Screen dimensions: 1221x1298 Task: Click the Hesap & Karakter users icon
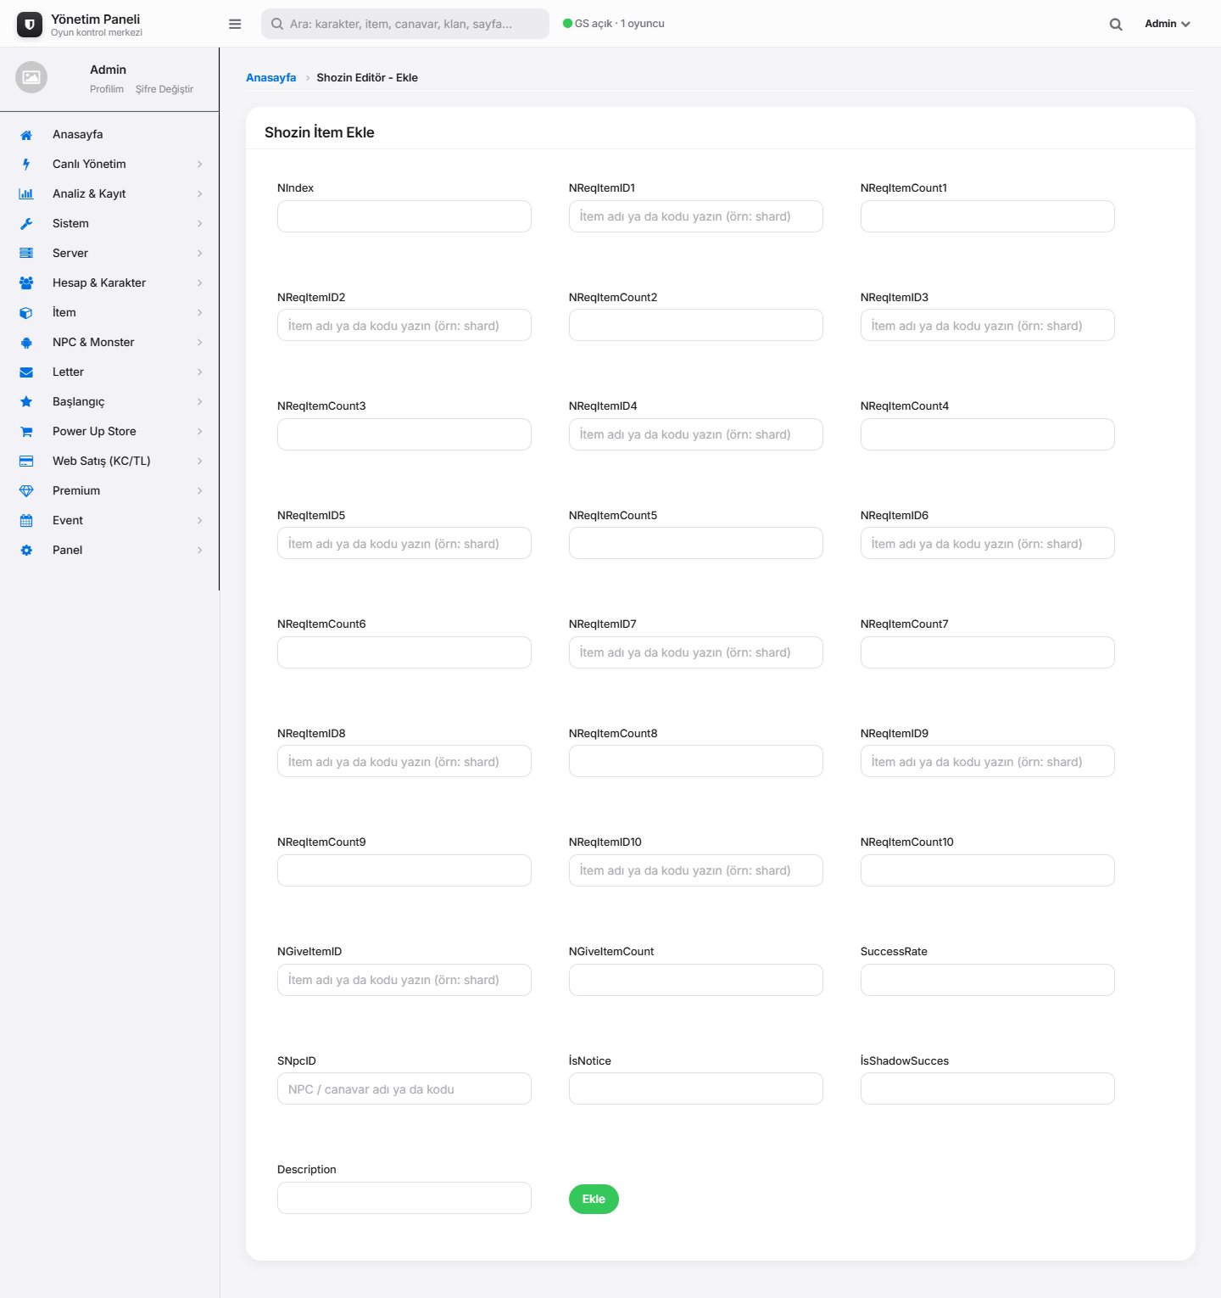pyautogui.click(x=26, y=283)
